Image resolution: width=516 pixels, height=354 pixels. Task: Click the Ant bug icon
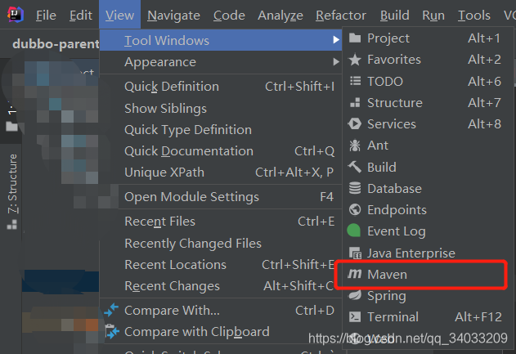click(355, 146)
